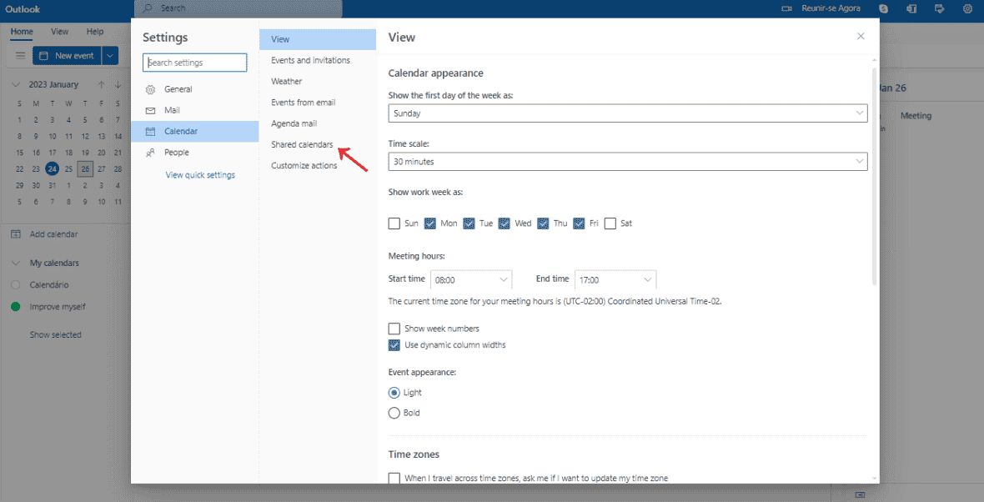Click the Show selected link
Image resolution: width=984 pixels, height=502 pixels.
click(x=55, y=334)
